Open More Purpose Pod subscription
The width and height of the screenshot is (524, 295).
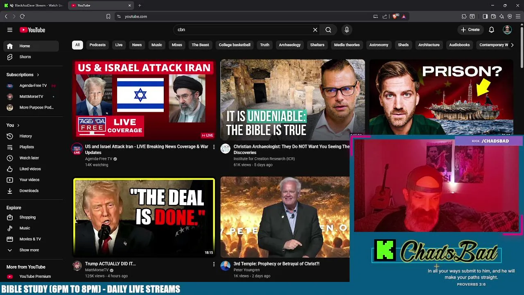coord(31,107)
